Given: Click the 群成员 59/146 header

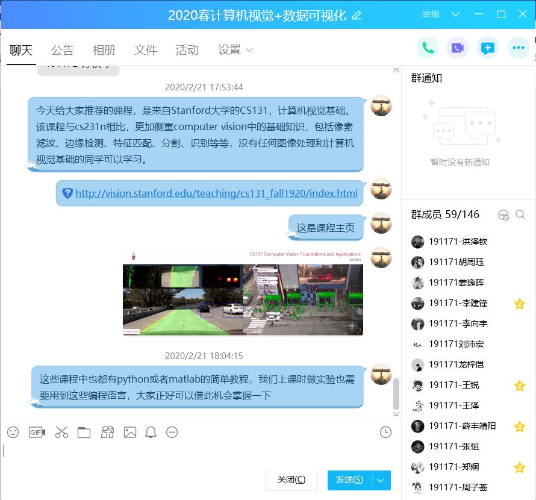Looking at the screenshot, I should (445, 214).
